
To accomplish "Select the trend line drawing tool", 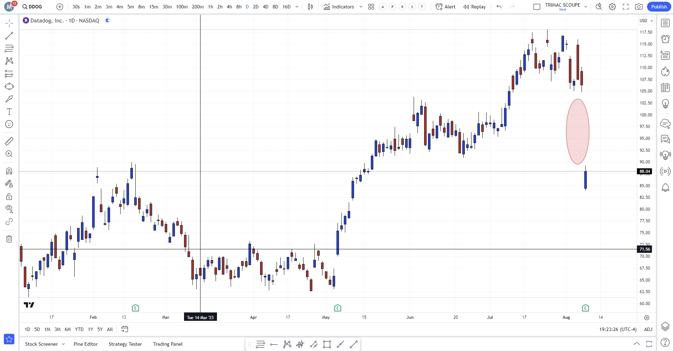I will point(9,36).
